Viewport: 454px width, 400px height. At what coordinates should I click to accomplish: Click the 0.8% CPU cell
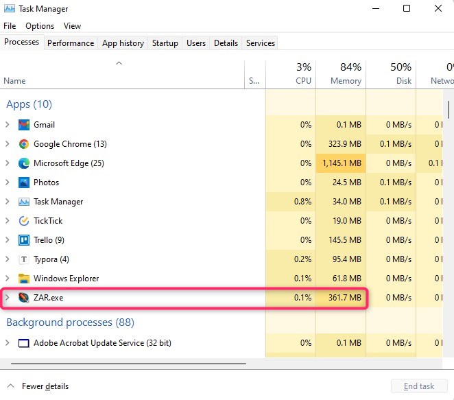coord(291,202)
